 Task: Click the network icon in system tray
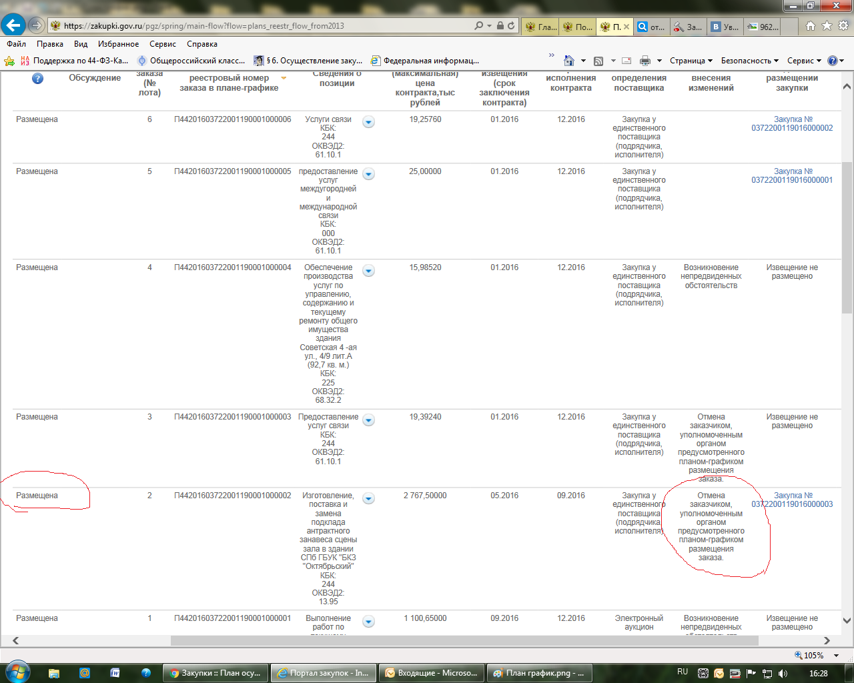767,674
